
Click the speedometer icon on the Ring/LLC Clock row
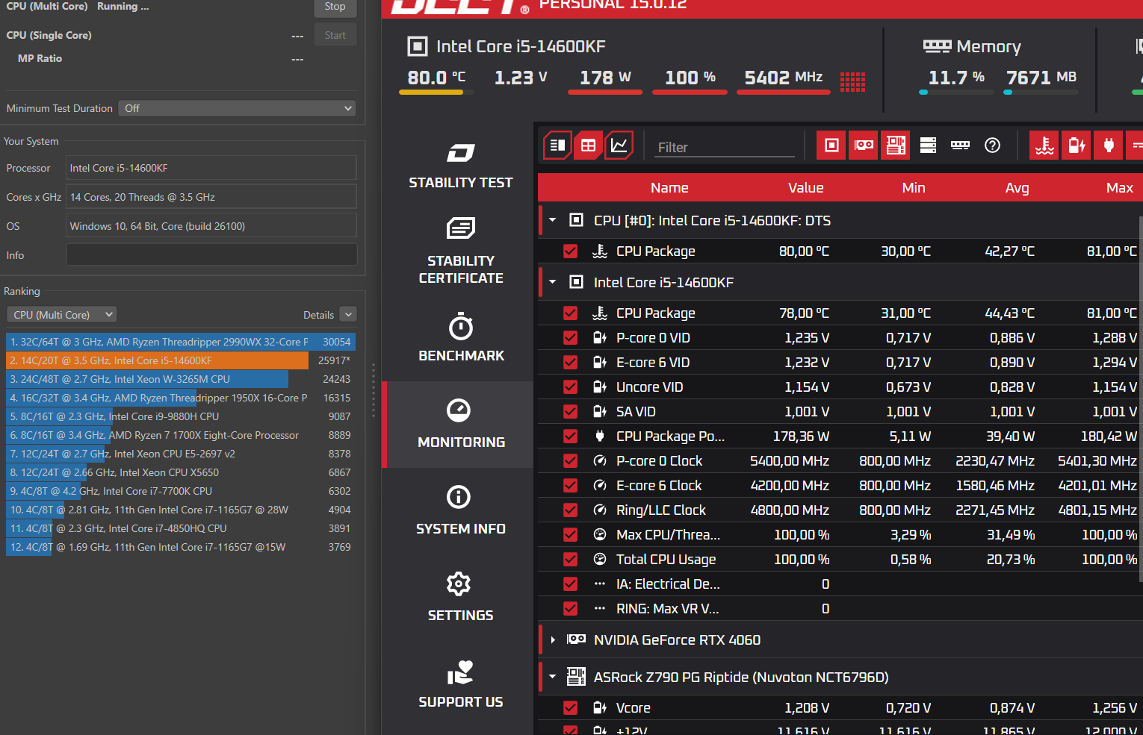[599, 510]
